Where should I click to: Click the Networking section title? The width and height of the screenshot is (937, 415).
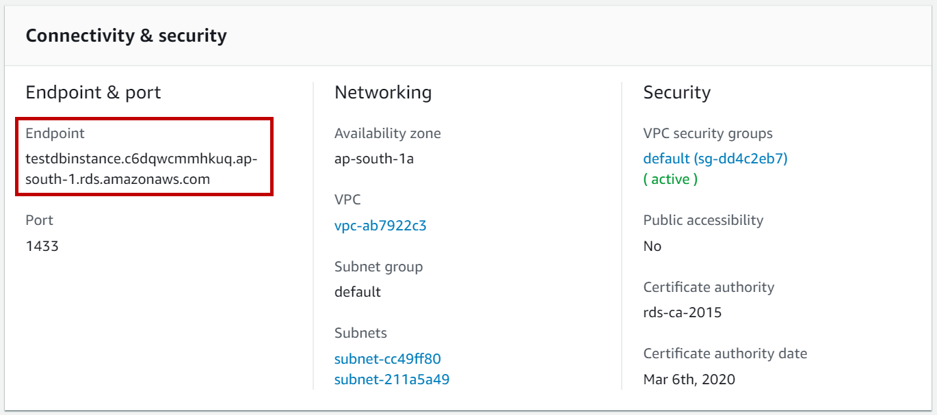point(383,92)
